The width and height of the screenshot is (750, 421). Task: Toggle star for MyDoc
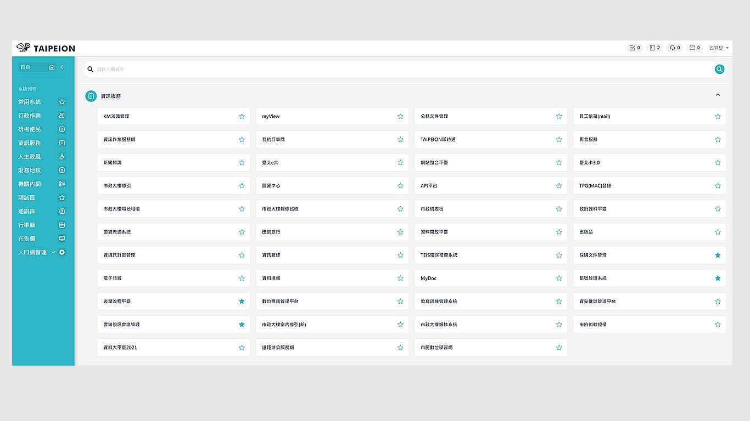coord(559,278)
